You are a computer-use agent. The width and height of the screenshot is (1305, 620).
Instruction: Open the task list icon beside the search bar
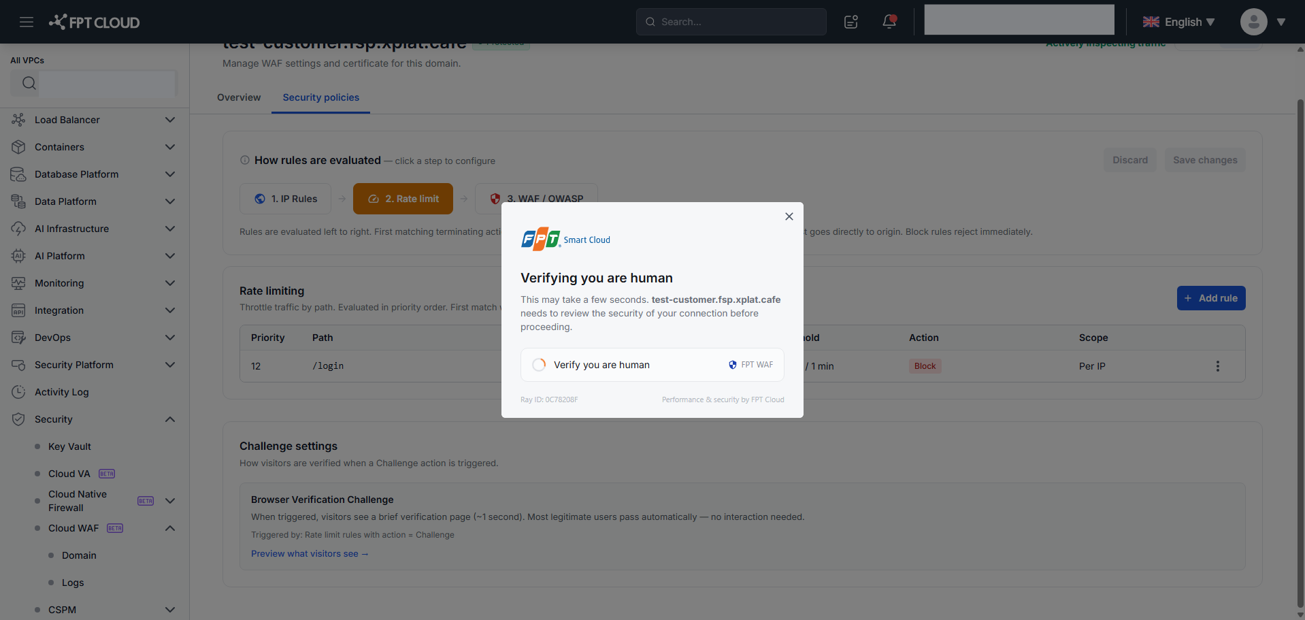click(851, 22)
